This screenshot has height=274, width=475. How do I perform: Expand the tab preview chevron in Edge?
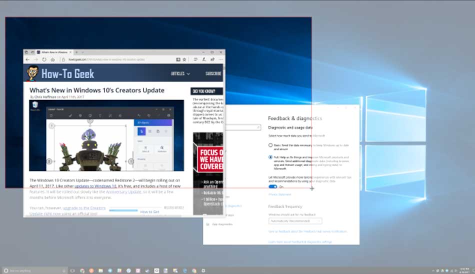pyautogui.click(x=82, y=52)
